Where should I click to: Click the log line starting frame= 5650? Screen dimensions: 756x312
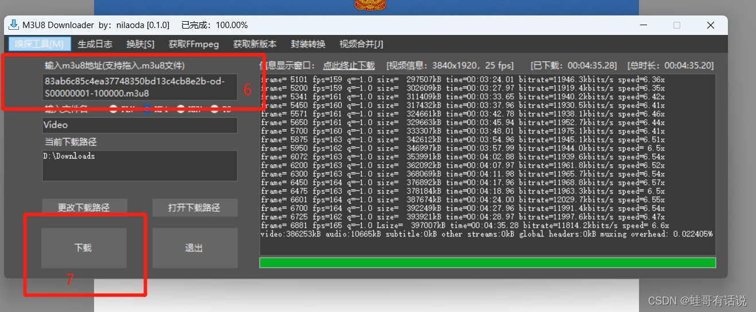(463, 123)
